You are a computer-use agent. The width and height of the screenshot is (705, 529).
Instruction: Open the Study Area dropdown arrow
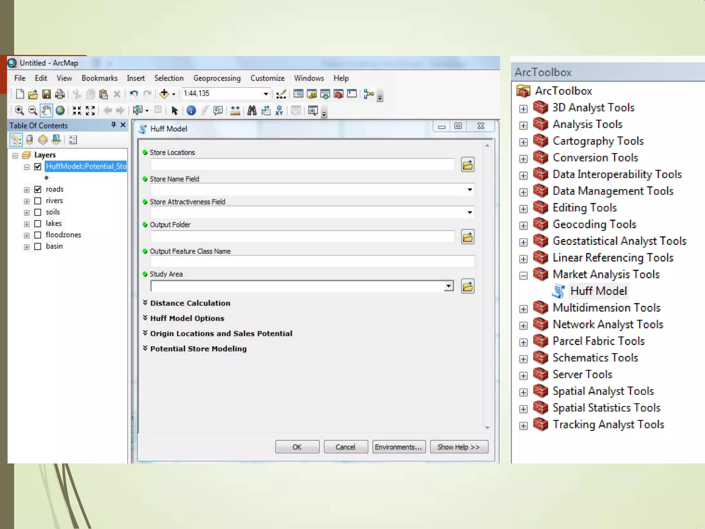click(449, 286)
